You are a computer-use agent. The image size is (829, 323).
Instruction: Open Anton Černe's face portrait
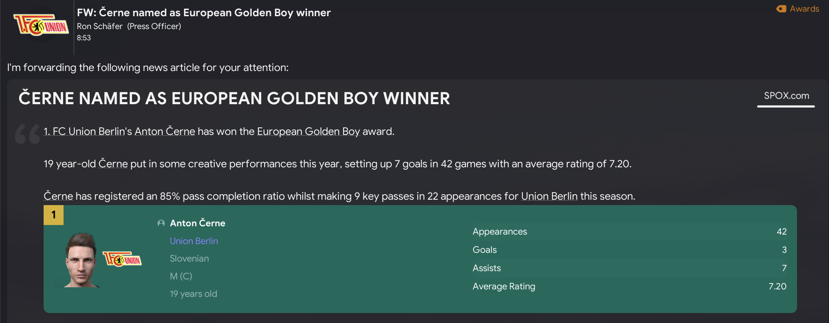point(81,260)
